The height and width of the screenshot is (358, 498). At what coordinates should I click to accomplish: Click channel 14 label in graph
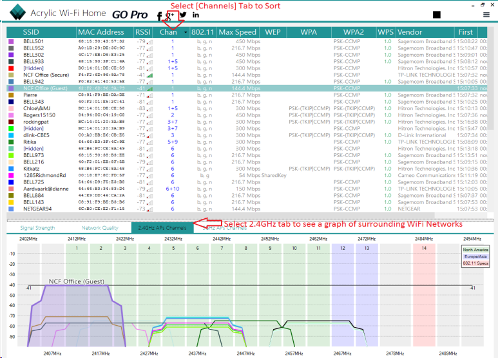[424, 248]
